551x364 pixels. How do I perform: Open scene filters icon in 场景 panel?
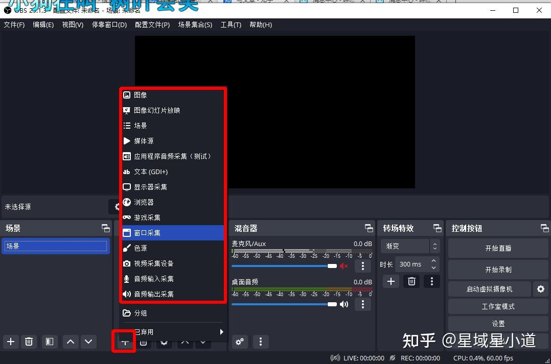(x=50, y=342)
